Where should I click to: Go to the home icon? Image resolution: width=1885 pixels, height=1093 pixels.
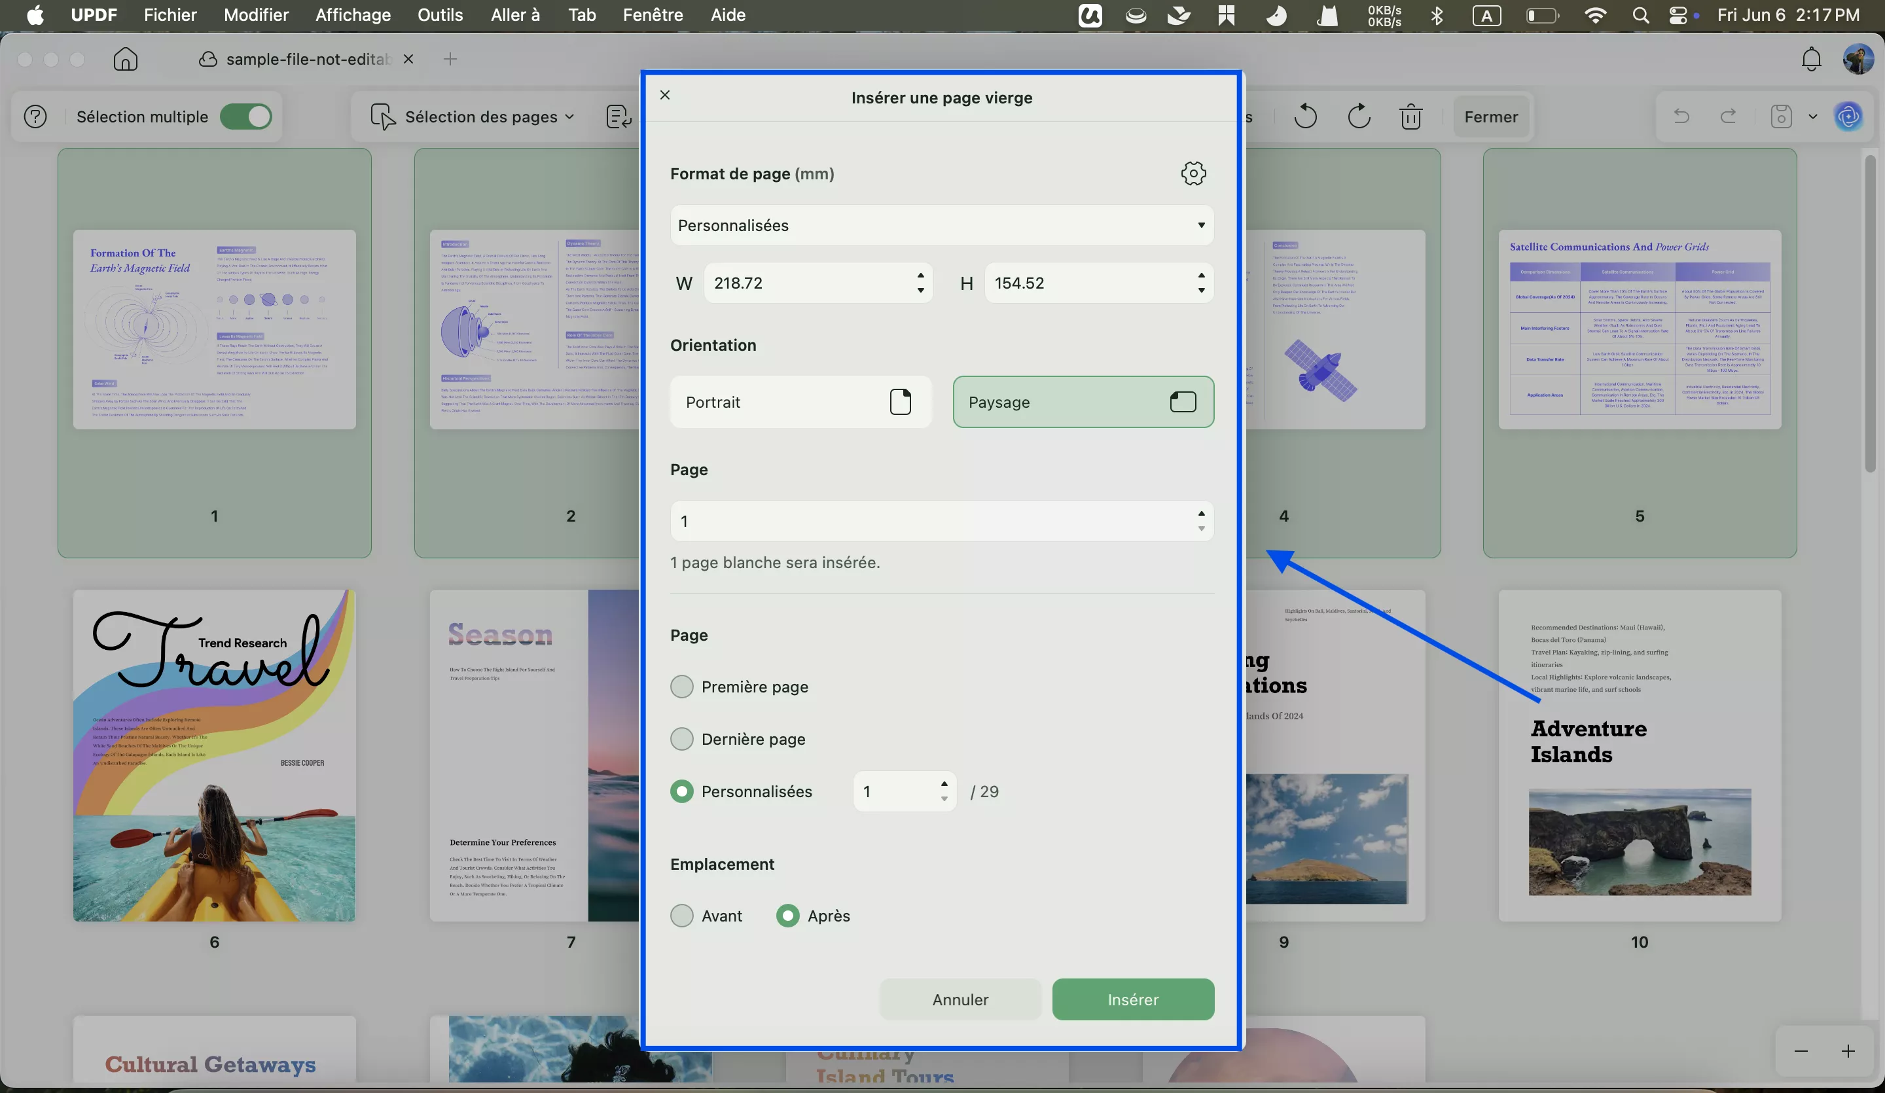pyautogui.click(x=126, y=59)
